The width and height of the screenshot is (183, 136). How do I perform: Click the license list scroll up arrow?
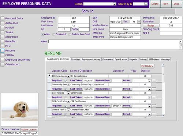(163, 65)
